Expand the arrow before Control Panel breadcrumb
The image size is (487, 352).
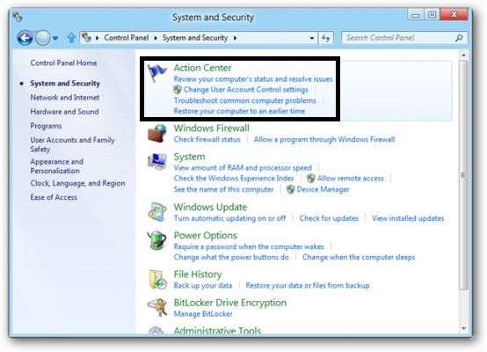point(98,38)
